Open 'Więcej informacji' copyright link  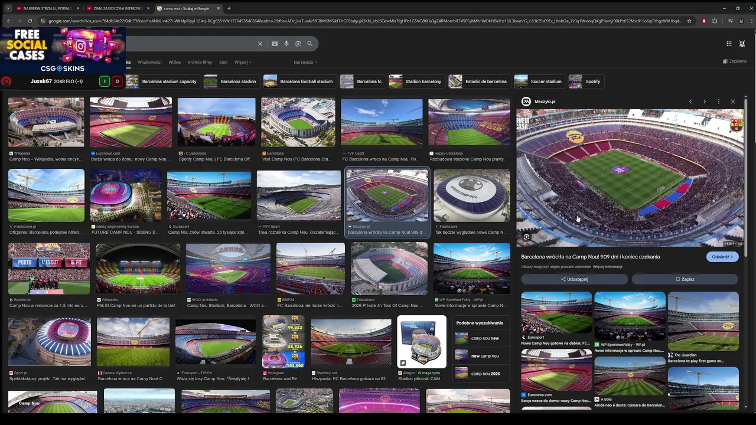(x=607, y=267)
